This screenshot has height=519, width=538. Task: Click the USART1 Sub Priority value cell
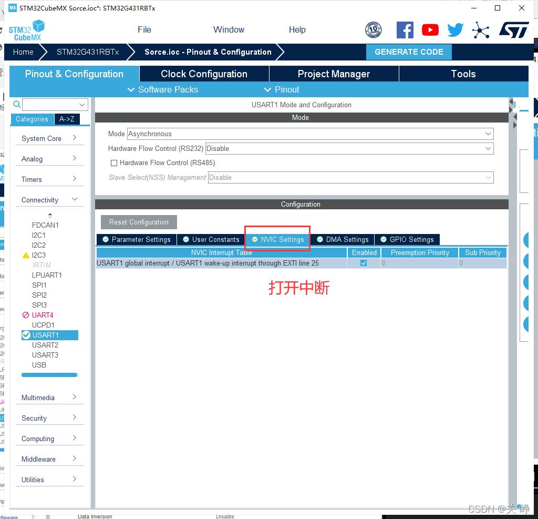pos(482,263)
